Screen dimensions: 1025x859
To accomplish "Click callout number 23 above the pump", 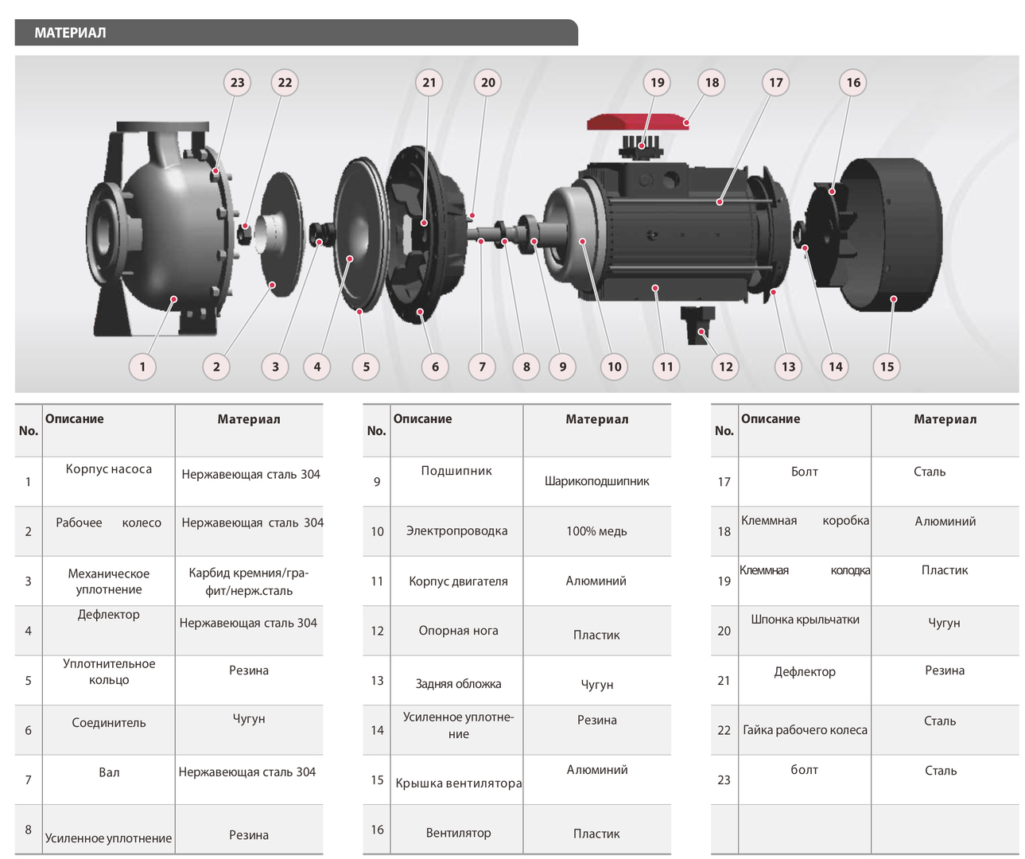I will pyautogui.click(x=237, y=83).
